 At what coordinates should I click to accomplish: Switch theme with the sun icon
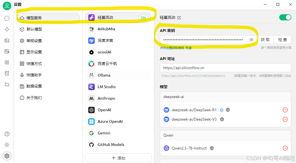coord(7,145)
